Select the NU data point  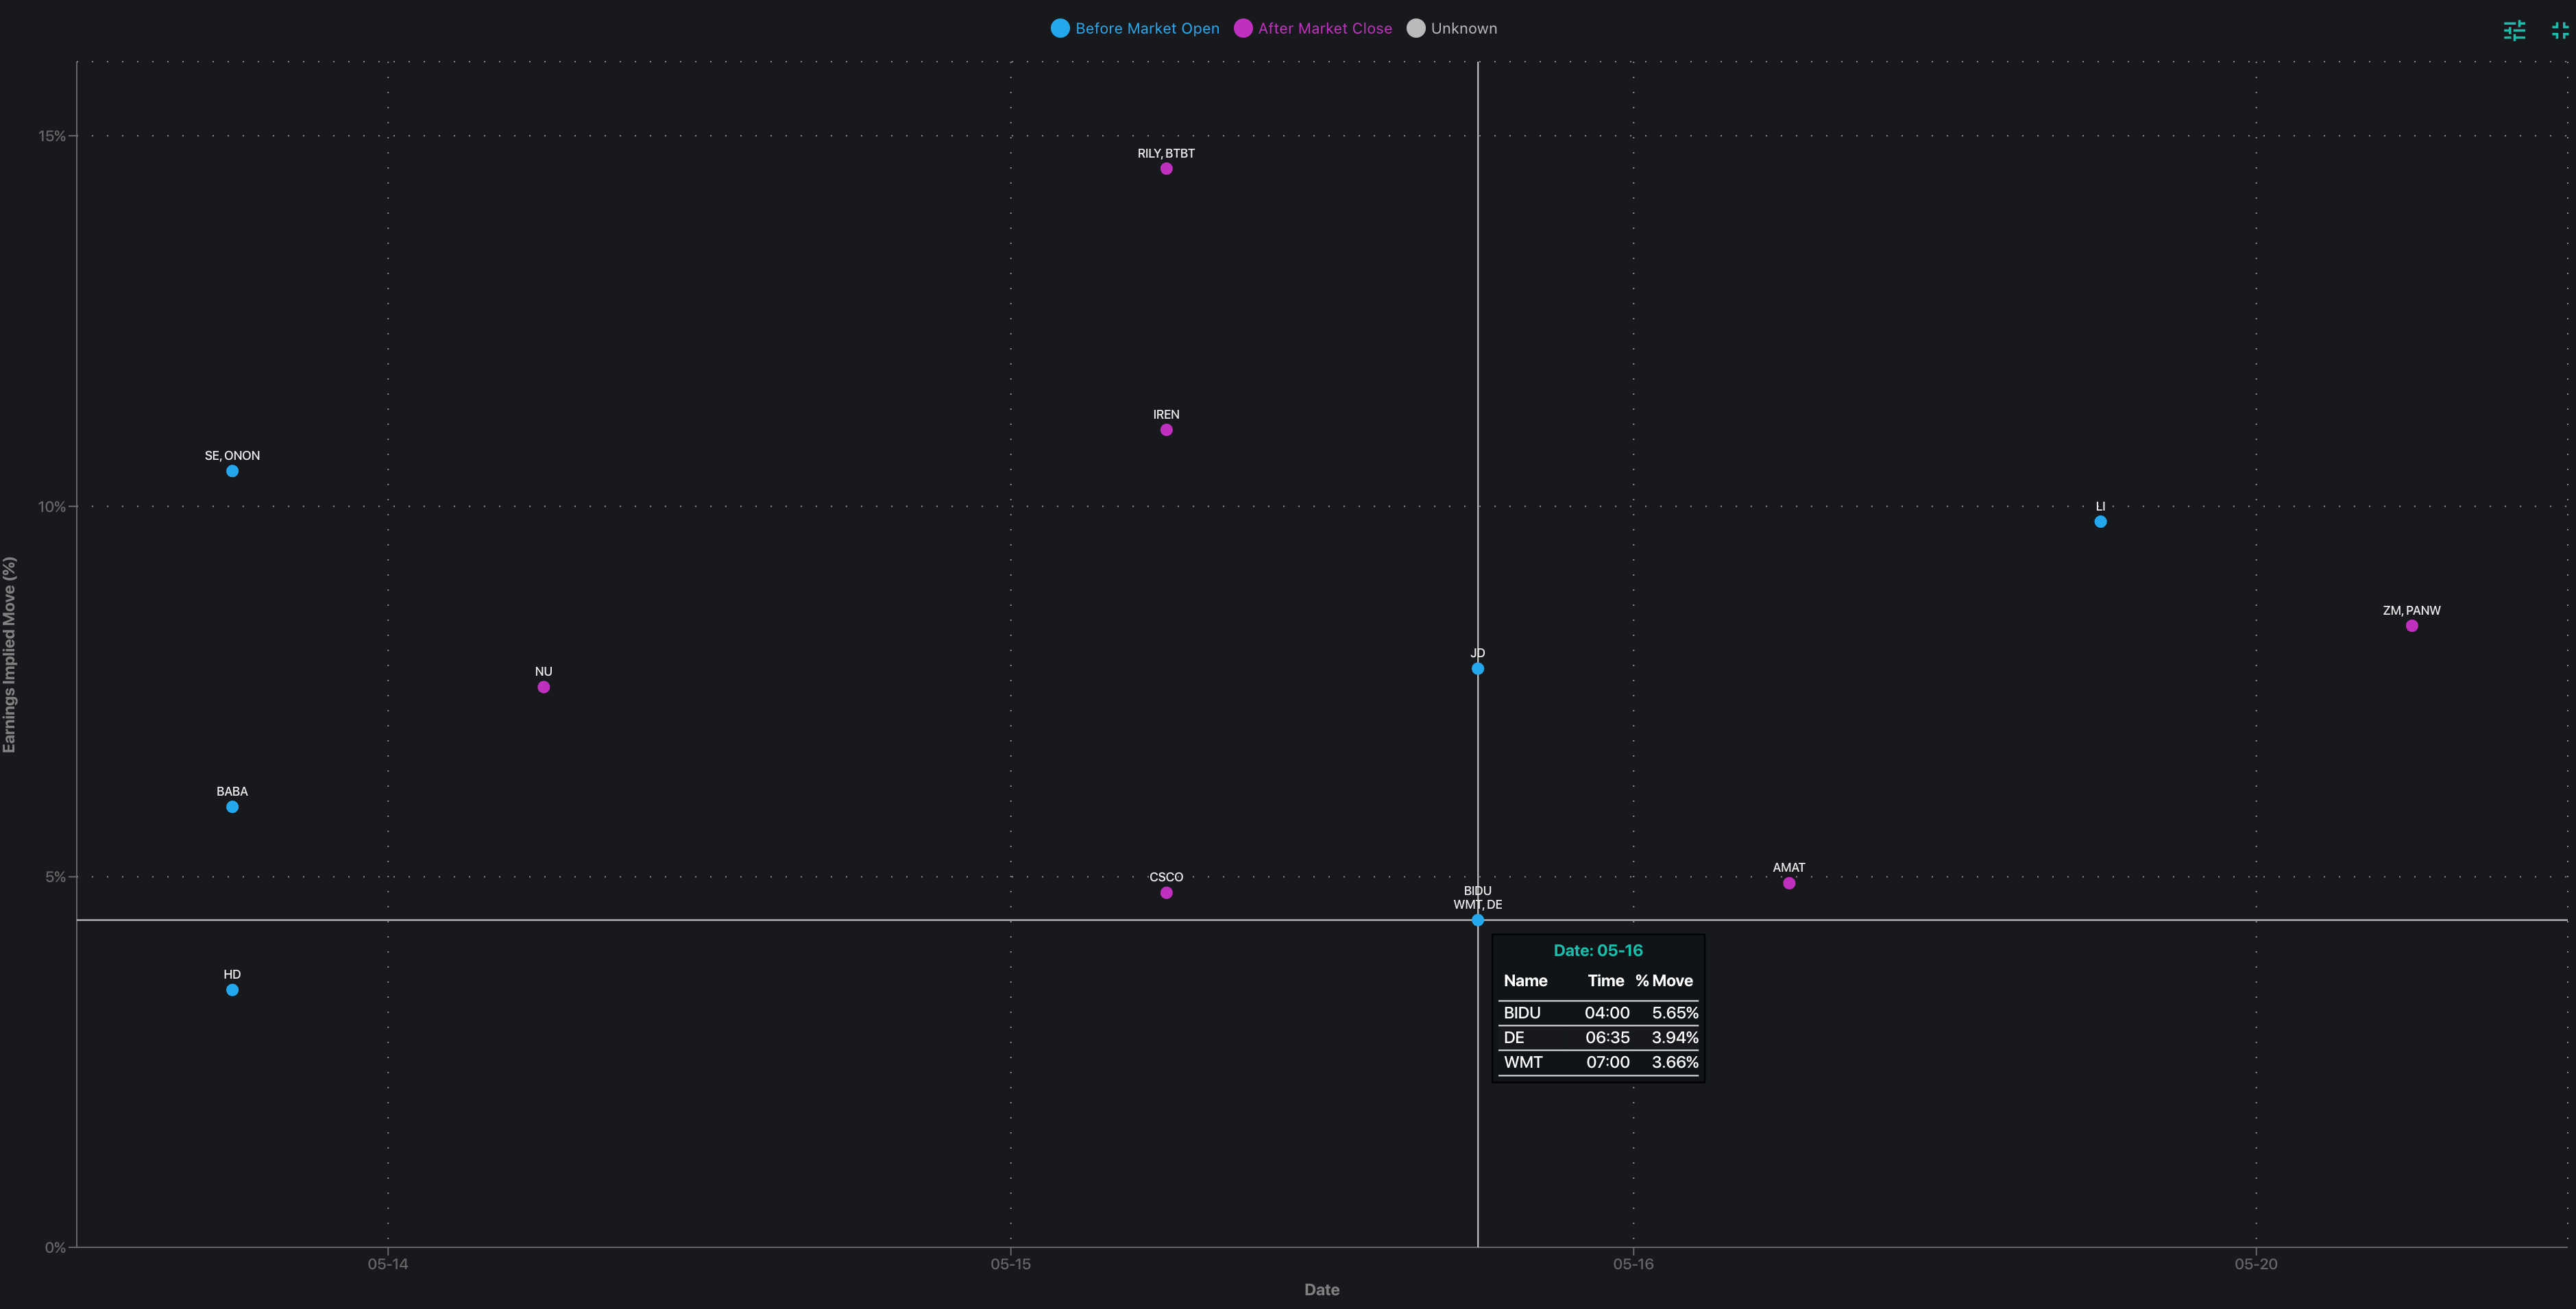pos(544,687)
